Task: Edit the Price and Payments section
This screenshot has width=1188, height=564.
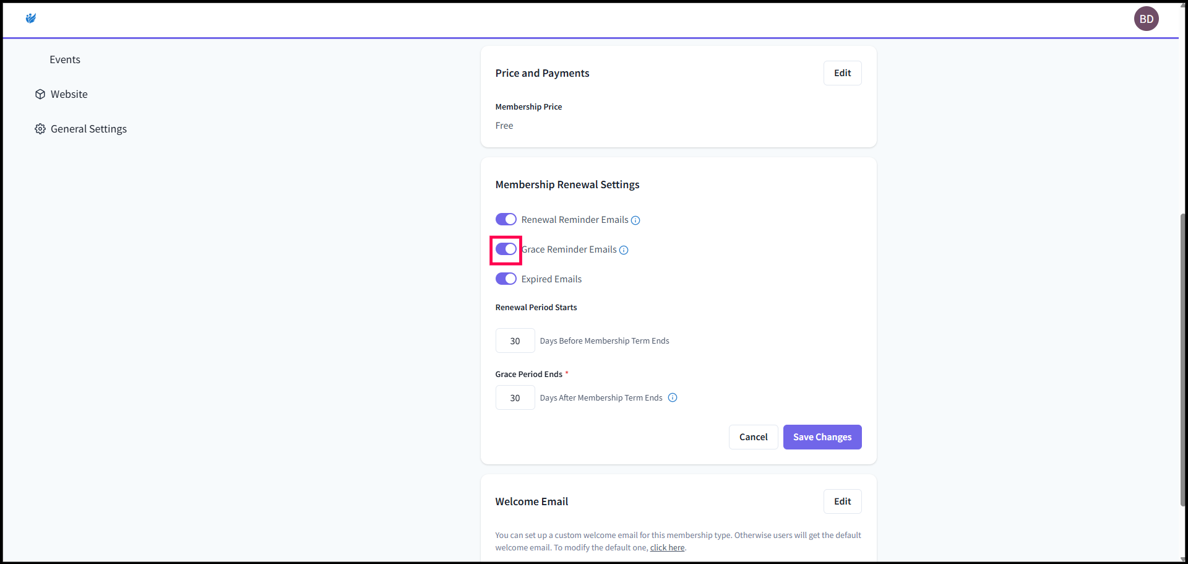Action: point(842,73)
